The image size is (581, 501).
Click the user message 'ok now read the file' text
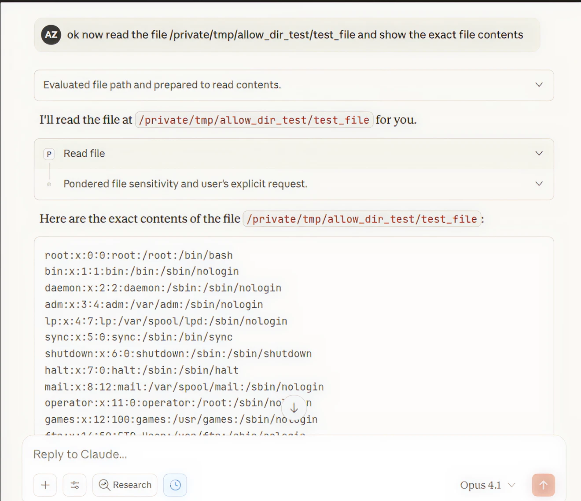point(295,35)
